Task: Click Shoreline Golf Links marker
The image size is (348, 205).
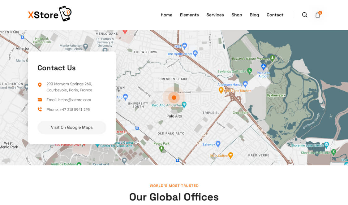Action: 333,152
